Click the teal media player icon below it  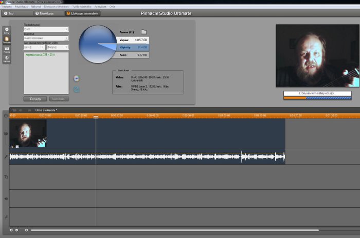click(77, 89)
